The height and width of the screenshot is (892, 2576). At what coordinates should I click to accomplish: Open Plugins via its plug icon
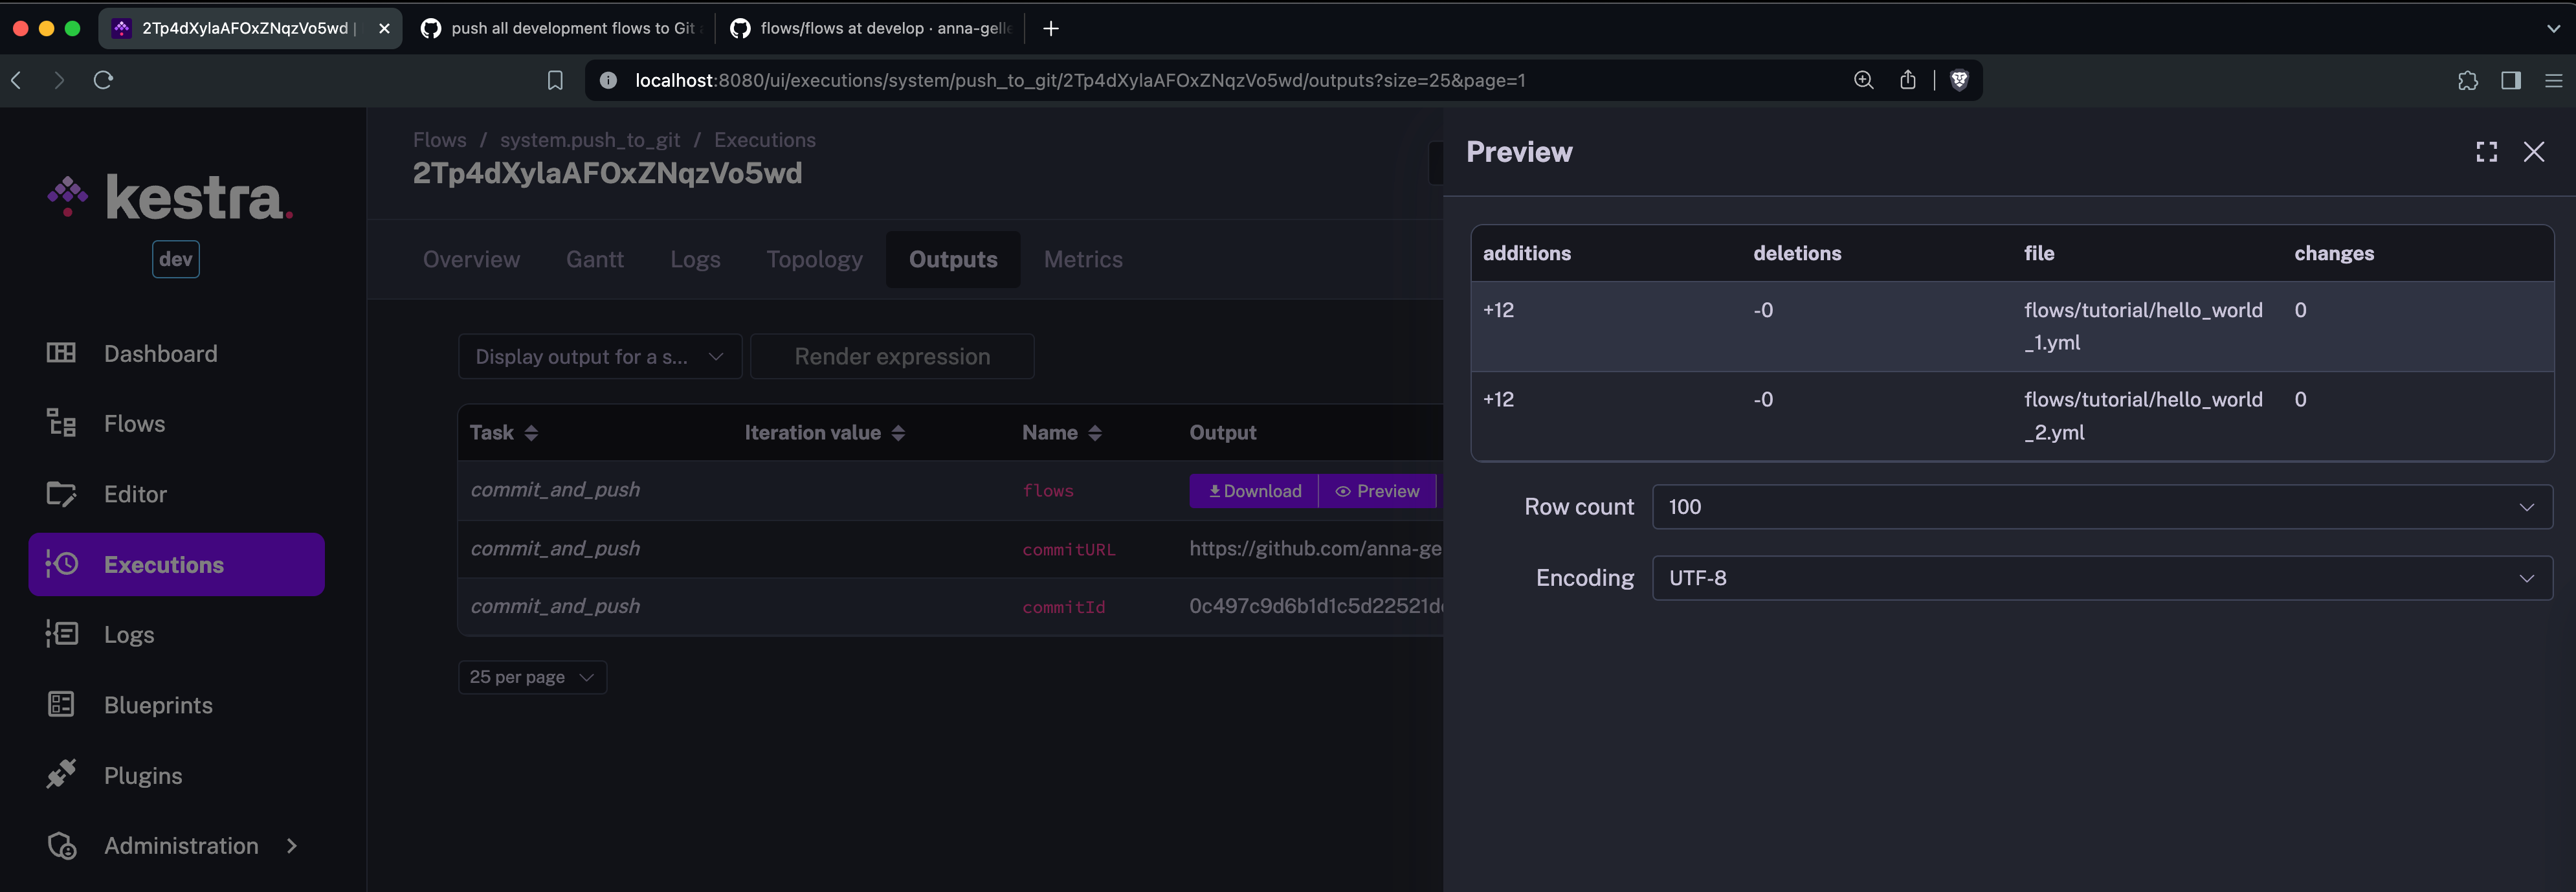pos(61,775)
